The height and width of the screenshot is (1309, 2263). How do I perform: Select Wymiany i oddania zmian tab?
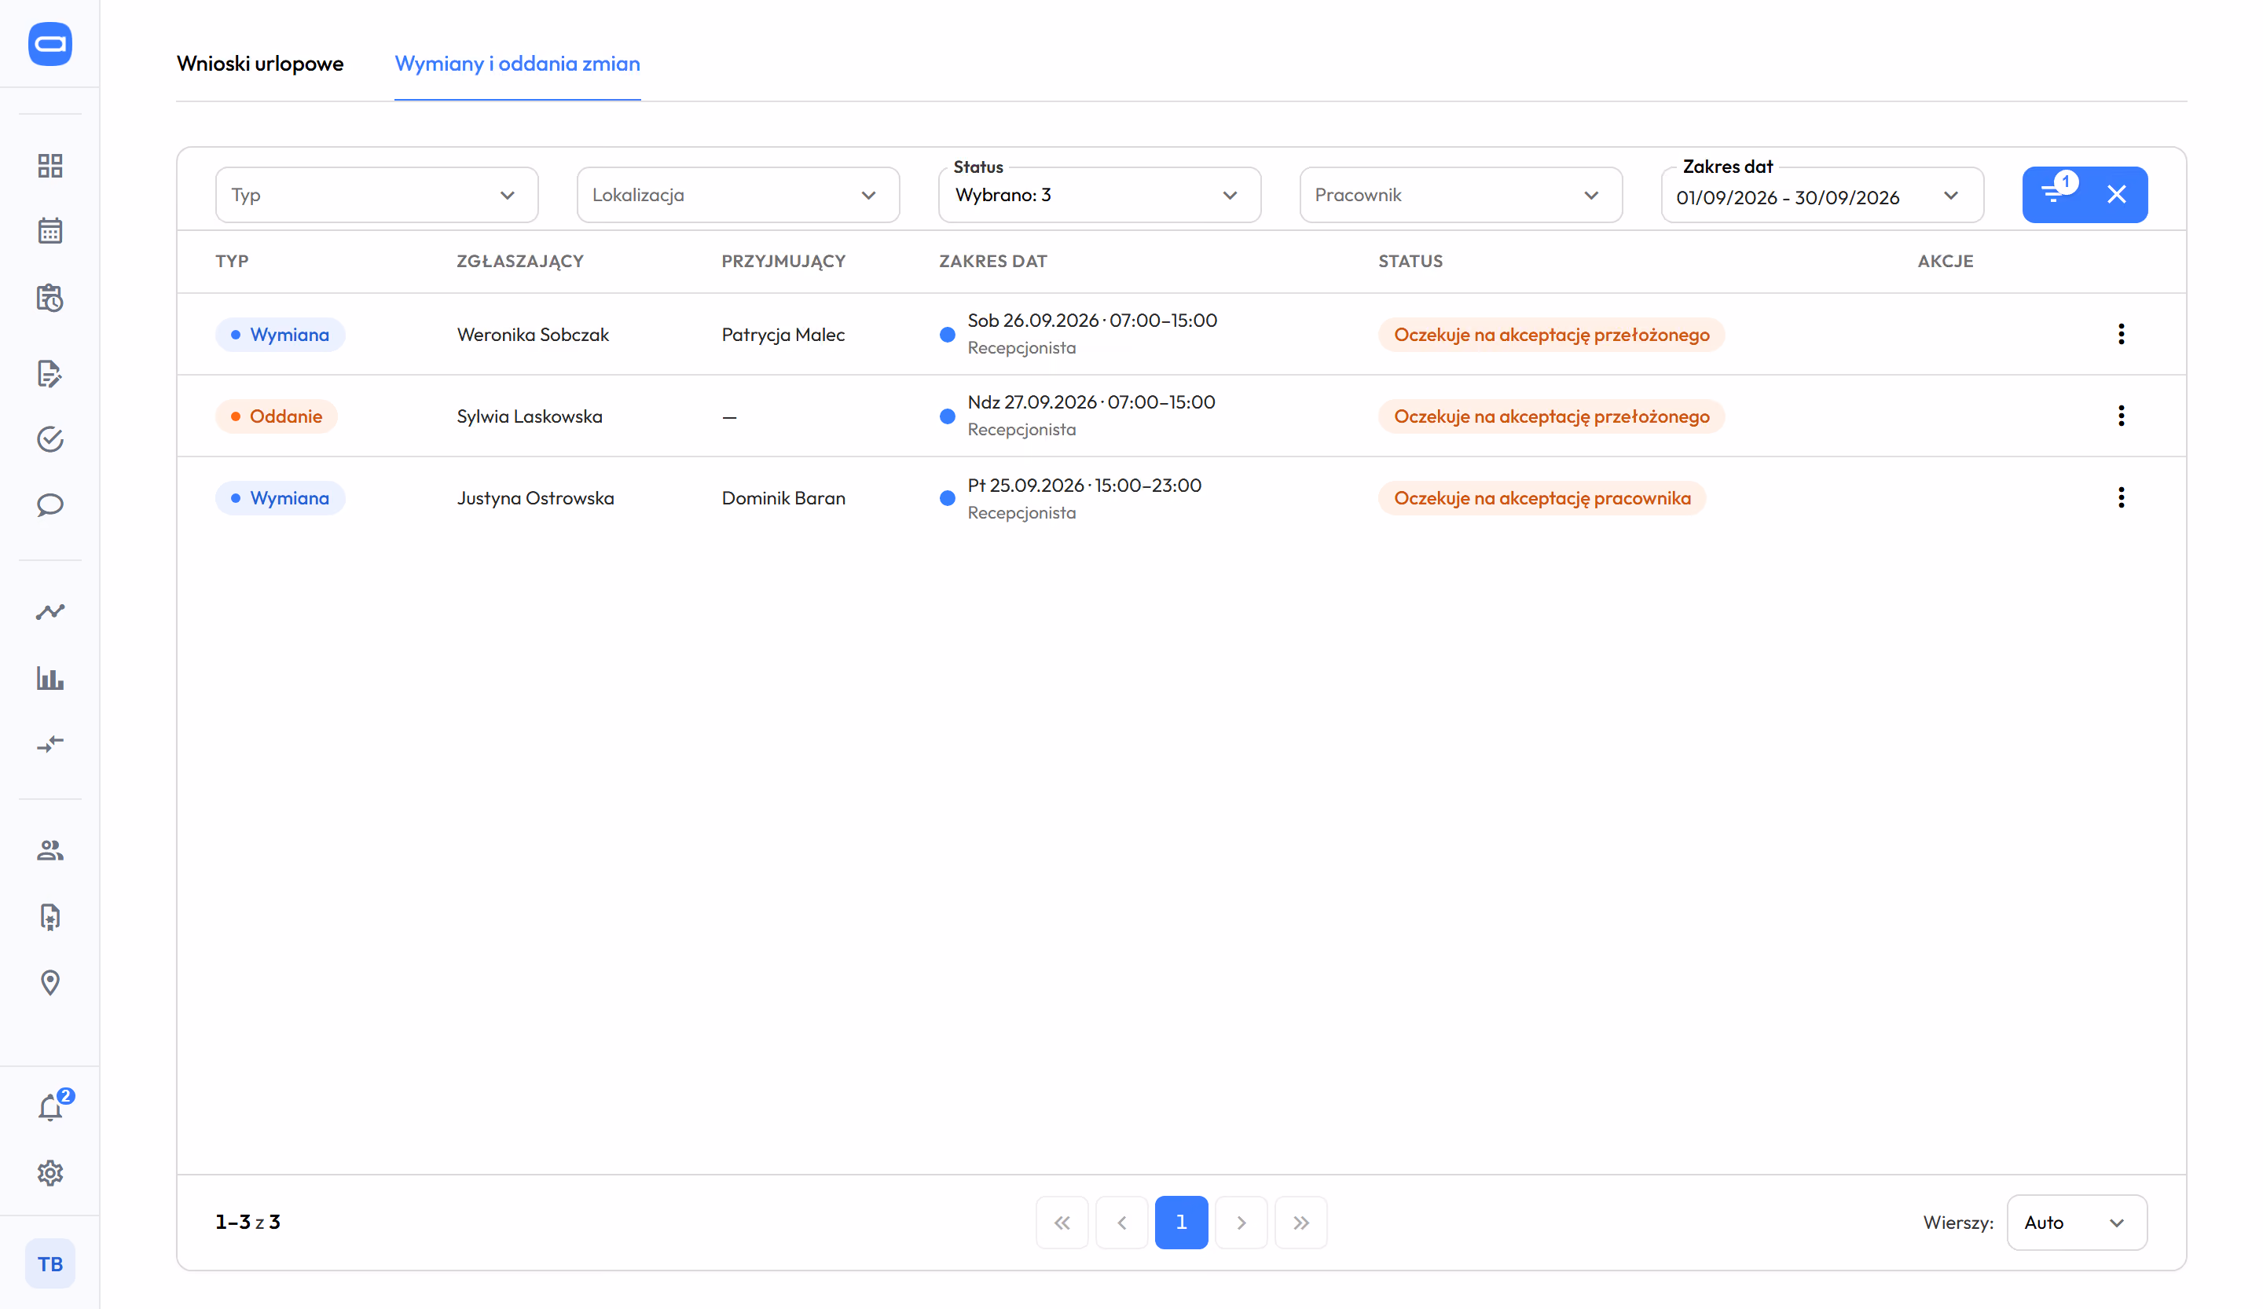click(517, 64)
